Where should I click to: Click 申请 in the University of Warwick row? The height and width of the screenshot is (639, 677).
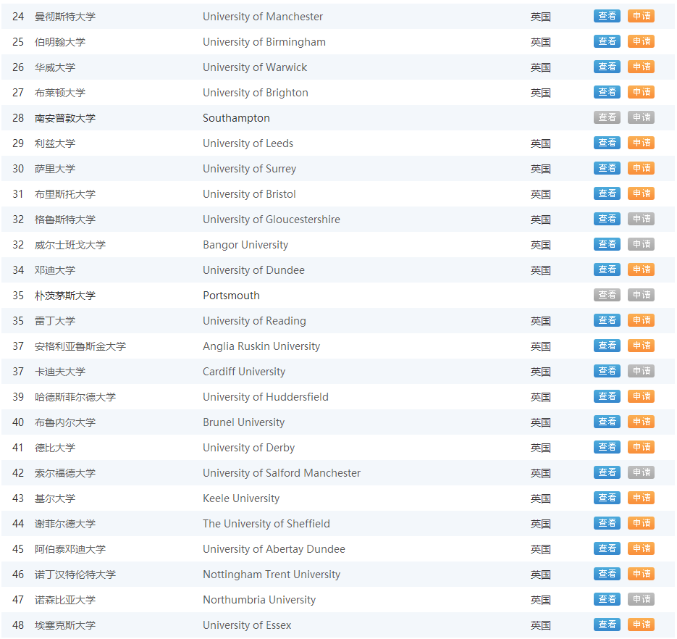coord(641,67)
